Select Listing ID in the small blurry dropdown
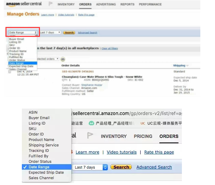Image resolution: width=215 pixels, height=185 pixels. (23, 42)
